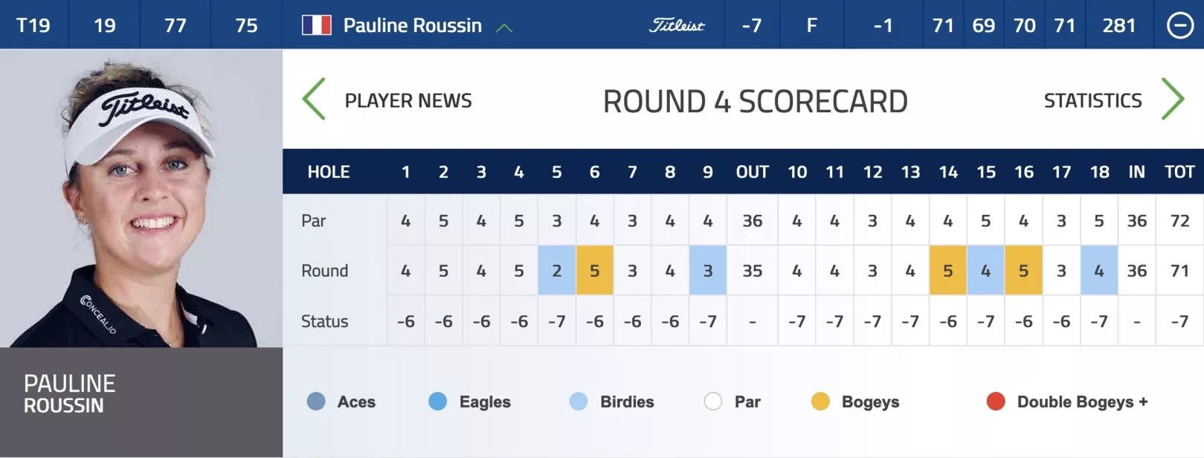The image size is (1204, 458).
Task: Open STATISTICS section
Action: point(1092,100)
